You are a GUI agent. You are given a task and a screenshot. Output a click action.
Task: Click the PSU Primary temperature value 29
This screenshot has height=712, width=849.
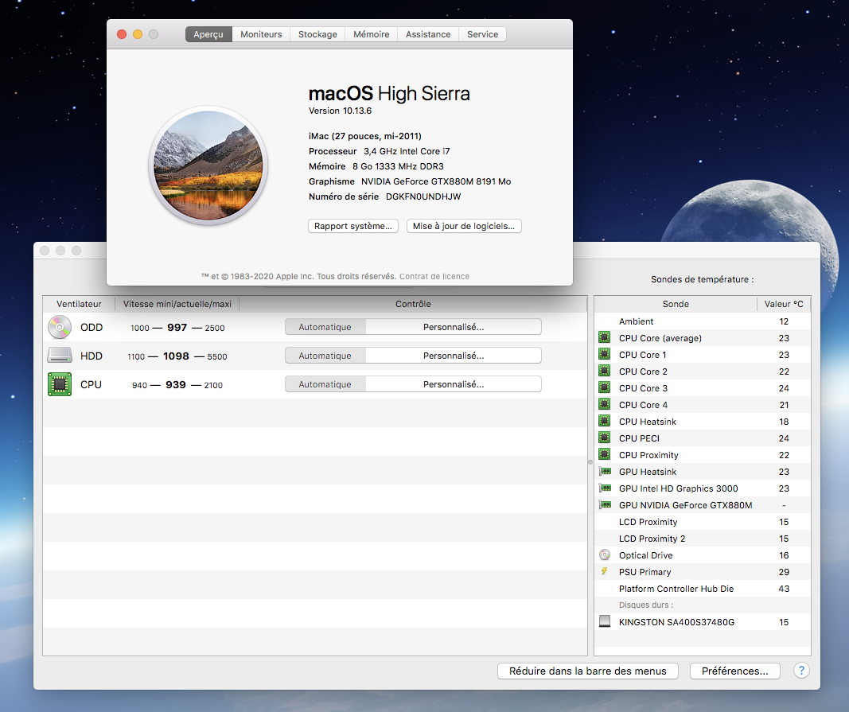pos(784,572)
